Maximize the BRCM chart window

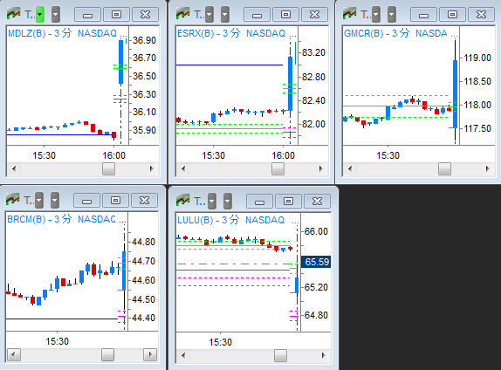(115, 201)
